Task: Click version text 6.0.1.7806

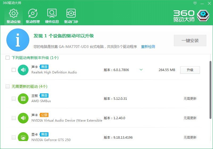Action: click(x=121, y=70)
